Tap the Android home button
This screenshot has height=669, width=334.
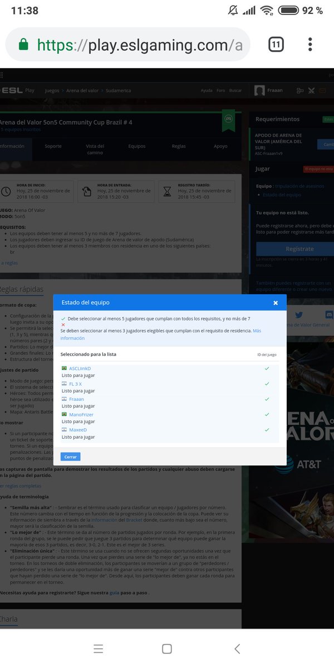166,649
